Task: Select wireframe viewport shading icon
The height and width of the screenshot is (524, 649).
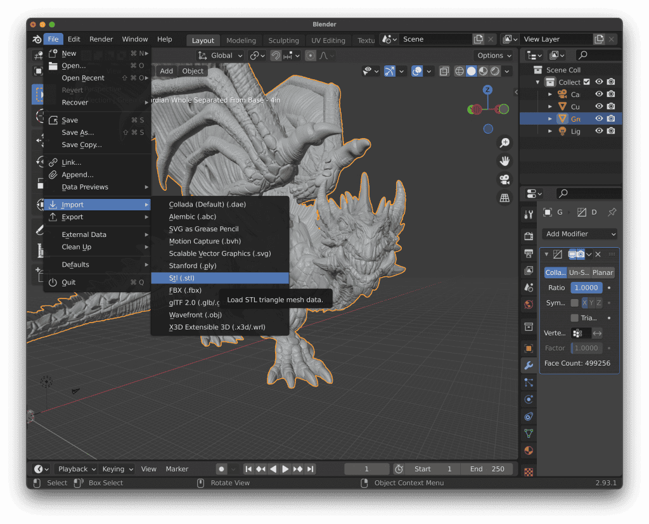Action: (x=459, y=71)
